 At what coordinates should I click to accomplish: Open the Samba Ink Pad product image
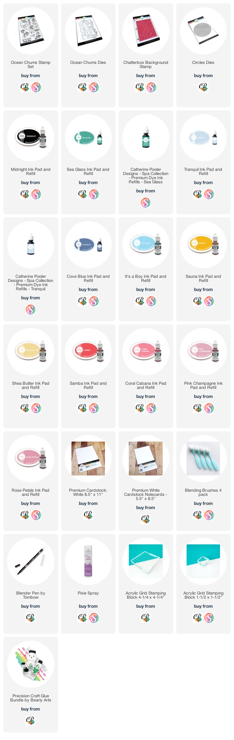(88, 352)
